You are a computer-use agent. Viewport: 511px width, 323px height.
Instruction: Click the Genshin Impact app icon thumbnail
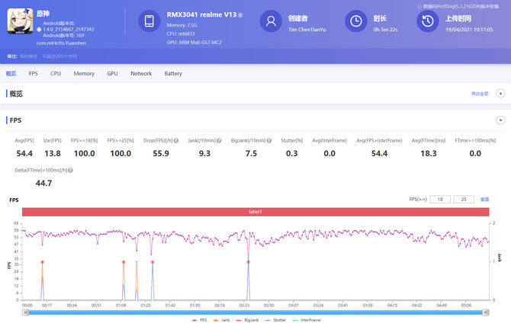point(20,21)
